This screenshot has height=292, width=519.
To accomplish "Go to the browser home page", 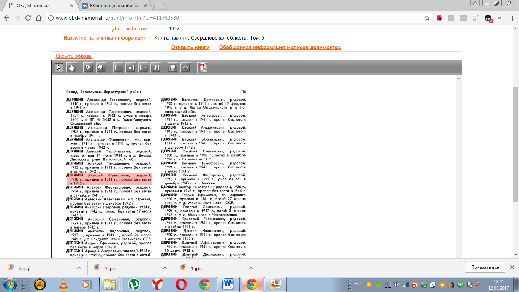I will 38,18.
